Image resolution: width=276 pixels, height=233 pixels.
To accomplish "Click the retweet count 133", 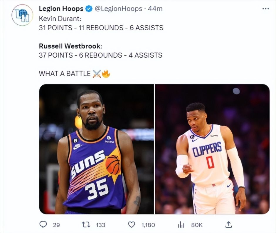I will pyautogui.click(x=100, y=225).
